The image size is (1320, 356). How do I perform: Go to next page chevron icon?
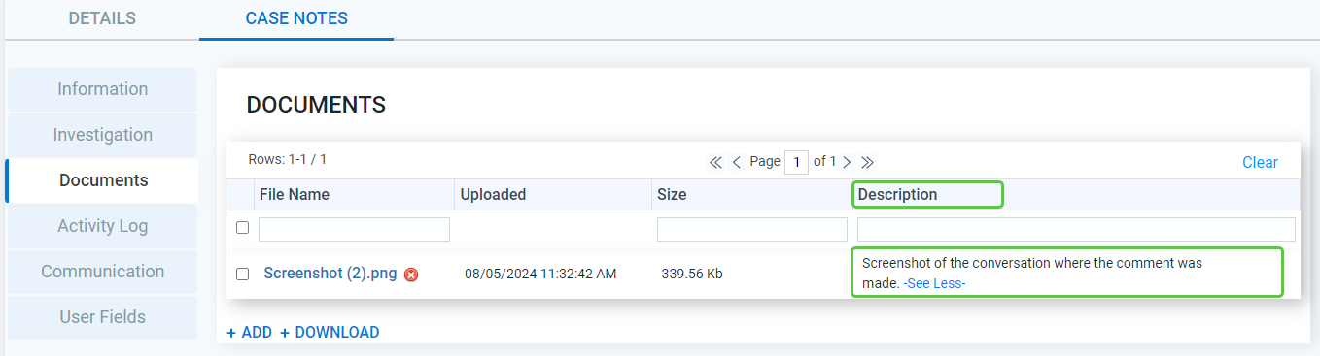[847, 162]
